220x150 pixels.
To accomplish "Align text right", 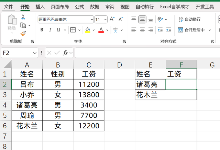I will [x=151, y=30].
